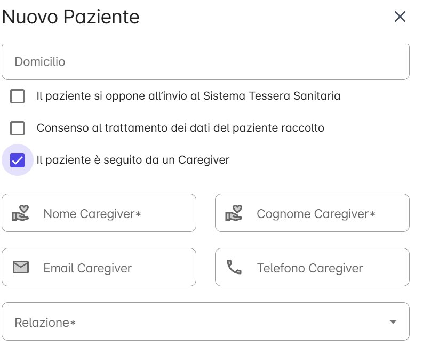Viewport: 423px width, 362px height.
Task: Click the phone icon in Telefono Caregiver
Action: coord(234,267)
